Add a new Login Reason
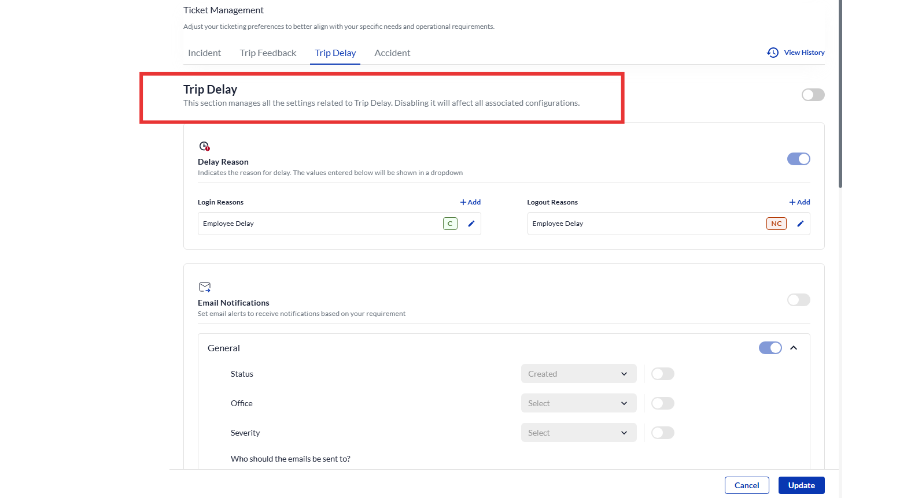Image resolution: width=922 pixels, height=498 pixels. pos(470,202)
